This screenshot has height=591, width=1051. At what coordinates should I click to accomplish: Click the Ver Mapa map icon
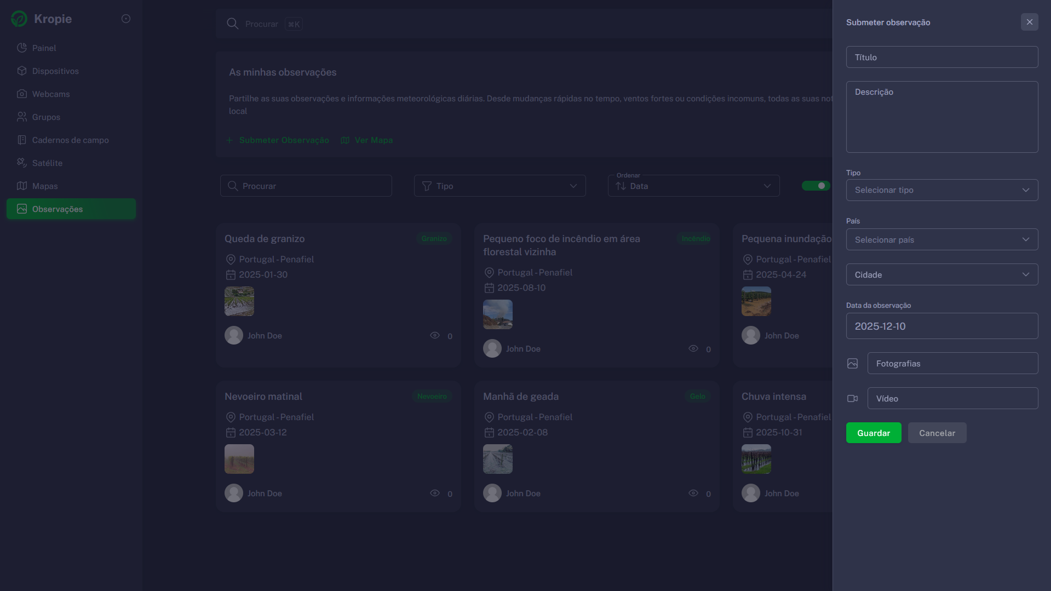(x=345, y=140)
